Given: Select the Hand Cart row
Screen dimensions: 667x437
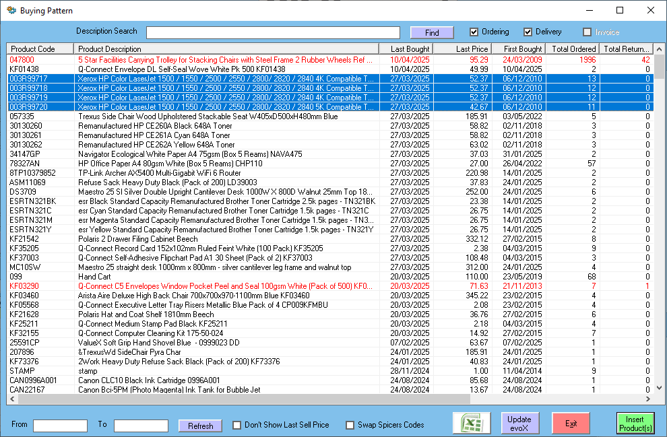Looking at the screenshot, I should [330, 277].
